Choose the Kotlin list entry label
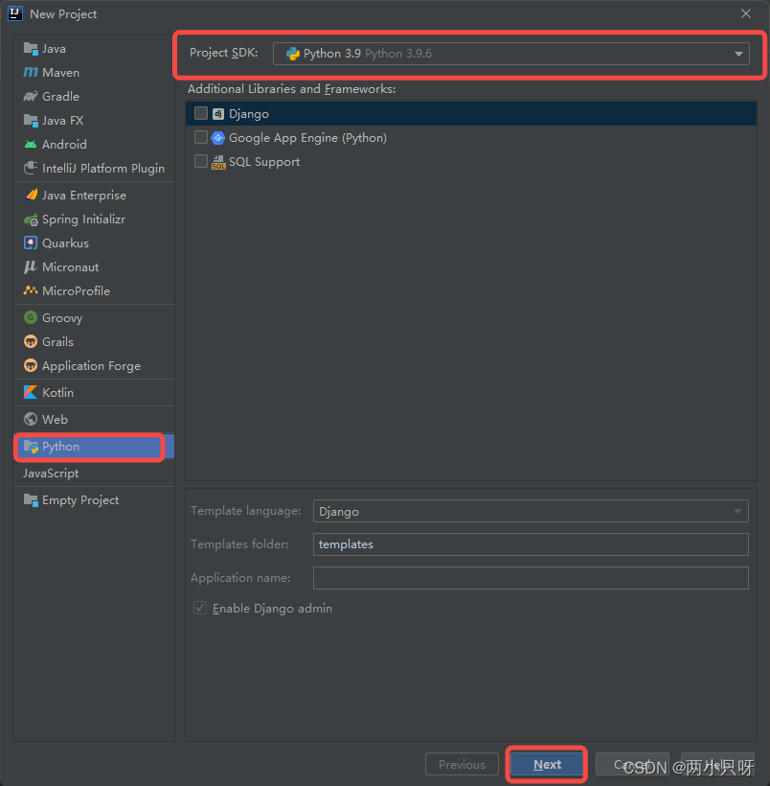The height and width of the screenshot is (786, 770). pos(57,392)
